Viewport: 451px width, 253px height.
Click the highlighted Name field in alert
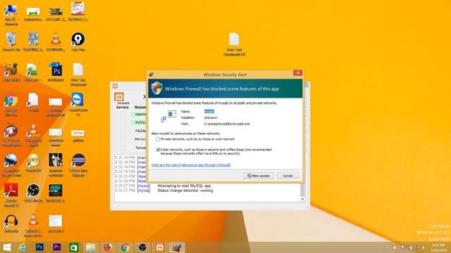pyautogui.click(x=209, y=111)
